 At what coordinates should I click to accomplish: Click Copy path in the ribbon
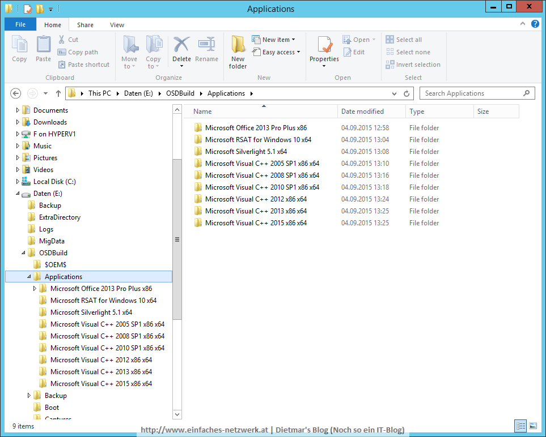[78, 52]
